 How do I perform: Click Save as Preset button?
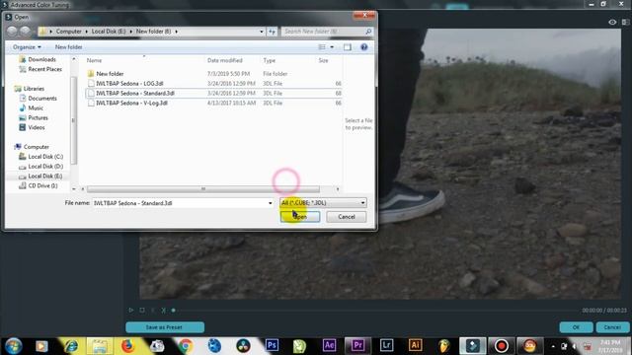(x=165, y=327)
